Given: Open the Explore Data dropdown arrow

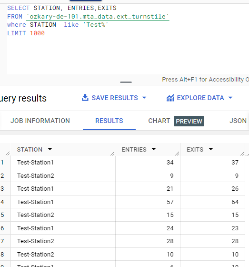Looking at the screenshot, I should pyautogui.click(x=230, y=98).
